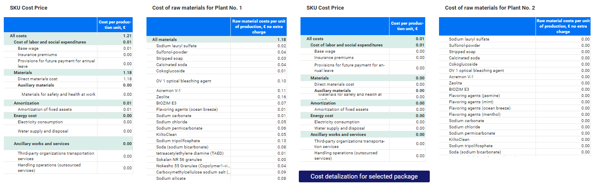The height and width of the screenshot is (189, 601).
Task: Click the Sodium tripolifosphate value 0.13
Action: [282, 140]
